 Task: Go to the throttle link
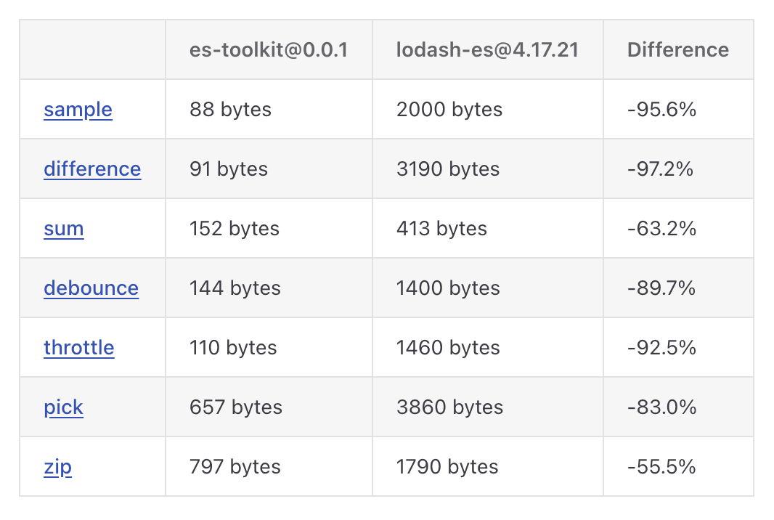point(79,348)
